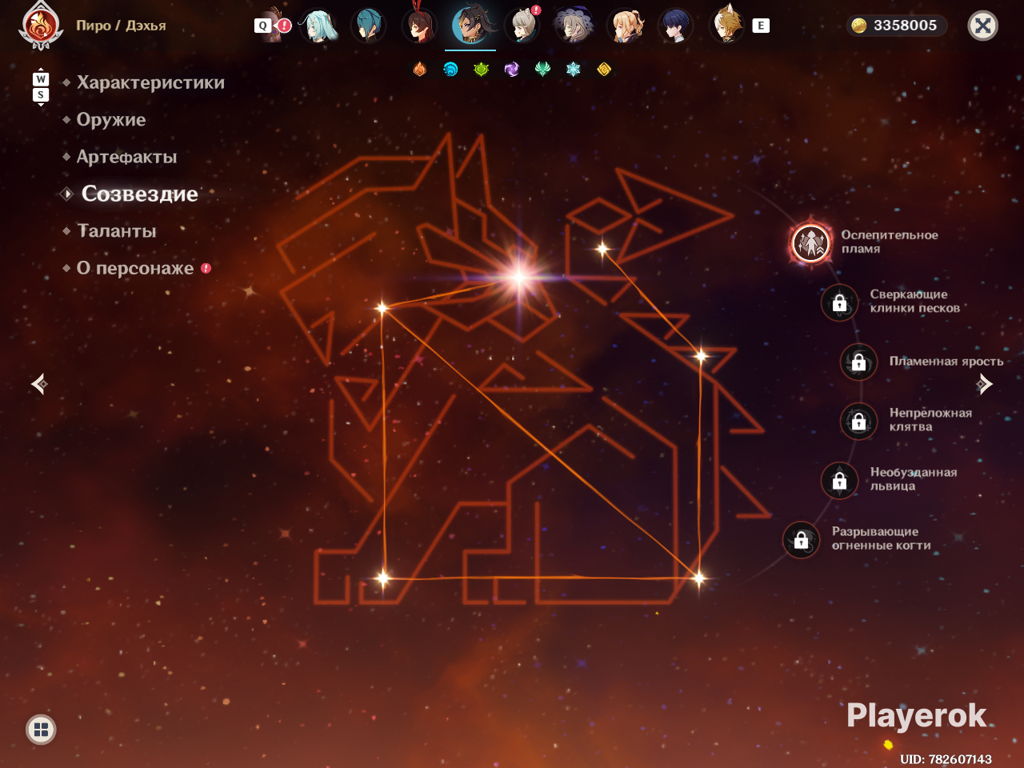
Task: Toggle the yellow Geo element filter
Action: pos(604,70)
